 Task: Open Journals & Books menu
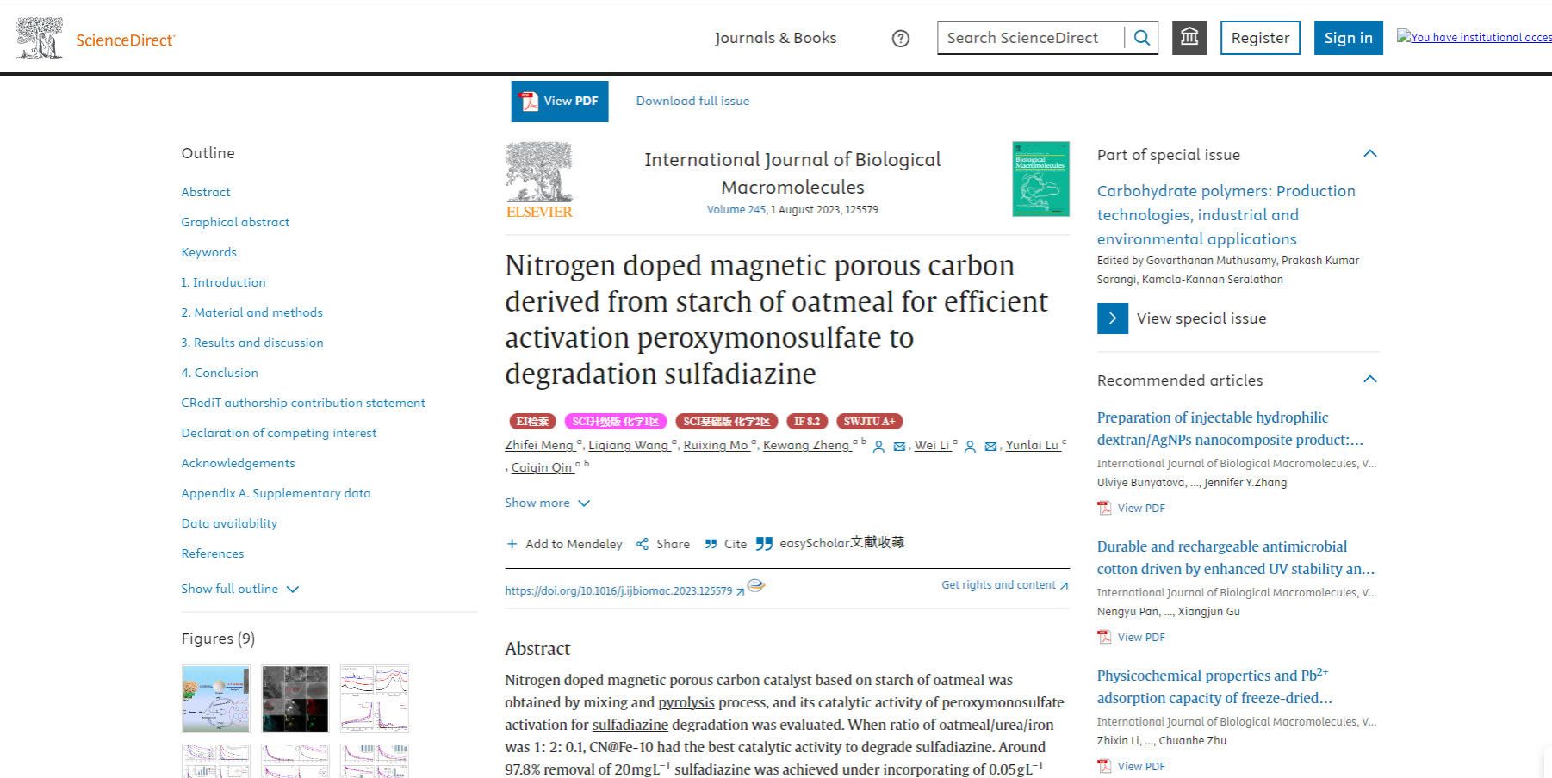775,38
